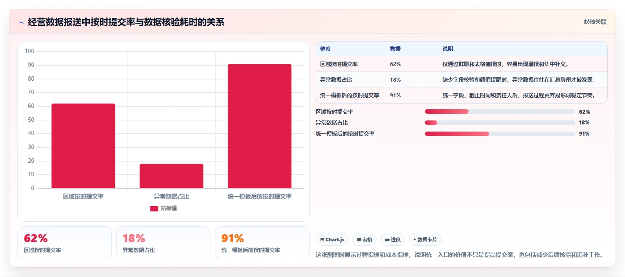The width and height of the screenshot is (625, 277).
Task: Click the dashboard title 经营数据报送中按时提交率
Action: point(126,22)
